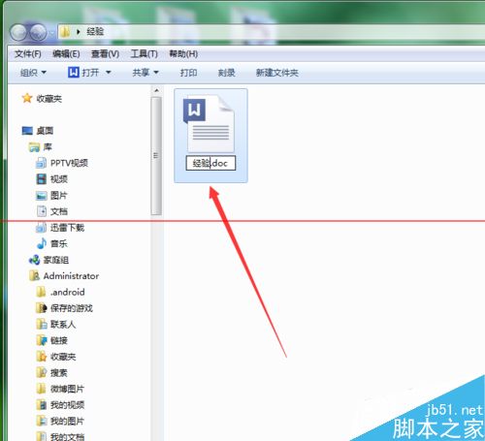Click the back navigation arrow button
The width and height of the screenshot is (485, 441).
pyautogui.click(x=18, y=33)
